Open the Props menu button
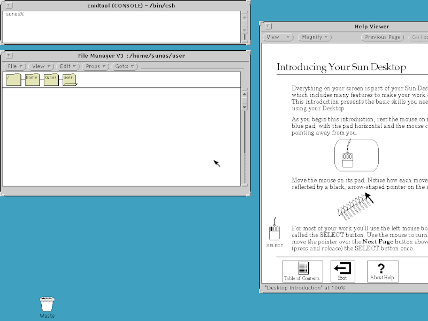This screenshot has width=428, height=321. (x=96, y=66)
